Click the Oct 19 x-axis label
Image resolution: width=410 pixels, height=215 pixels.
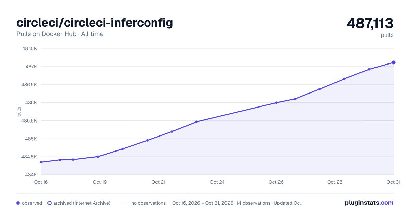[x=100, y=182]
